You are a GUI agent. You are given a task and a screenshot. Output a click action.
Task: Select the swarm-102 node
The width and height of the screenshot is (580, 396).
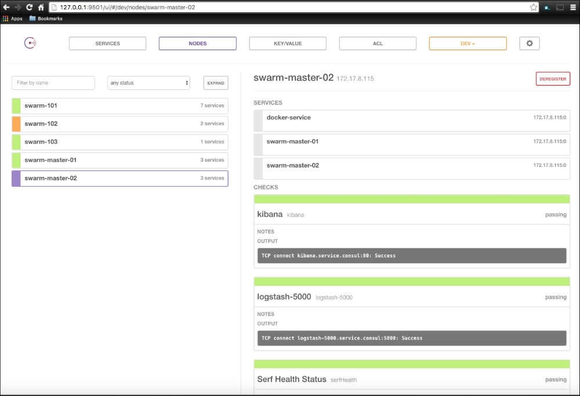(119, 123)
